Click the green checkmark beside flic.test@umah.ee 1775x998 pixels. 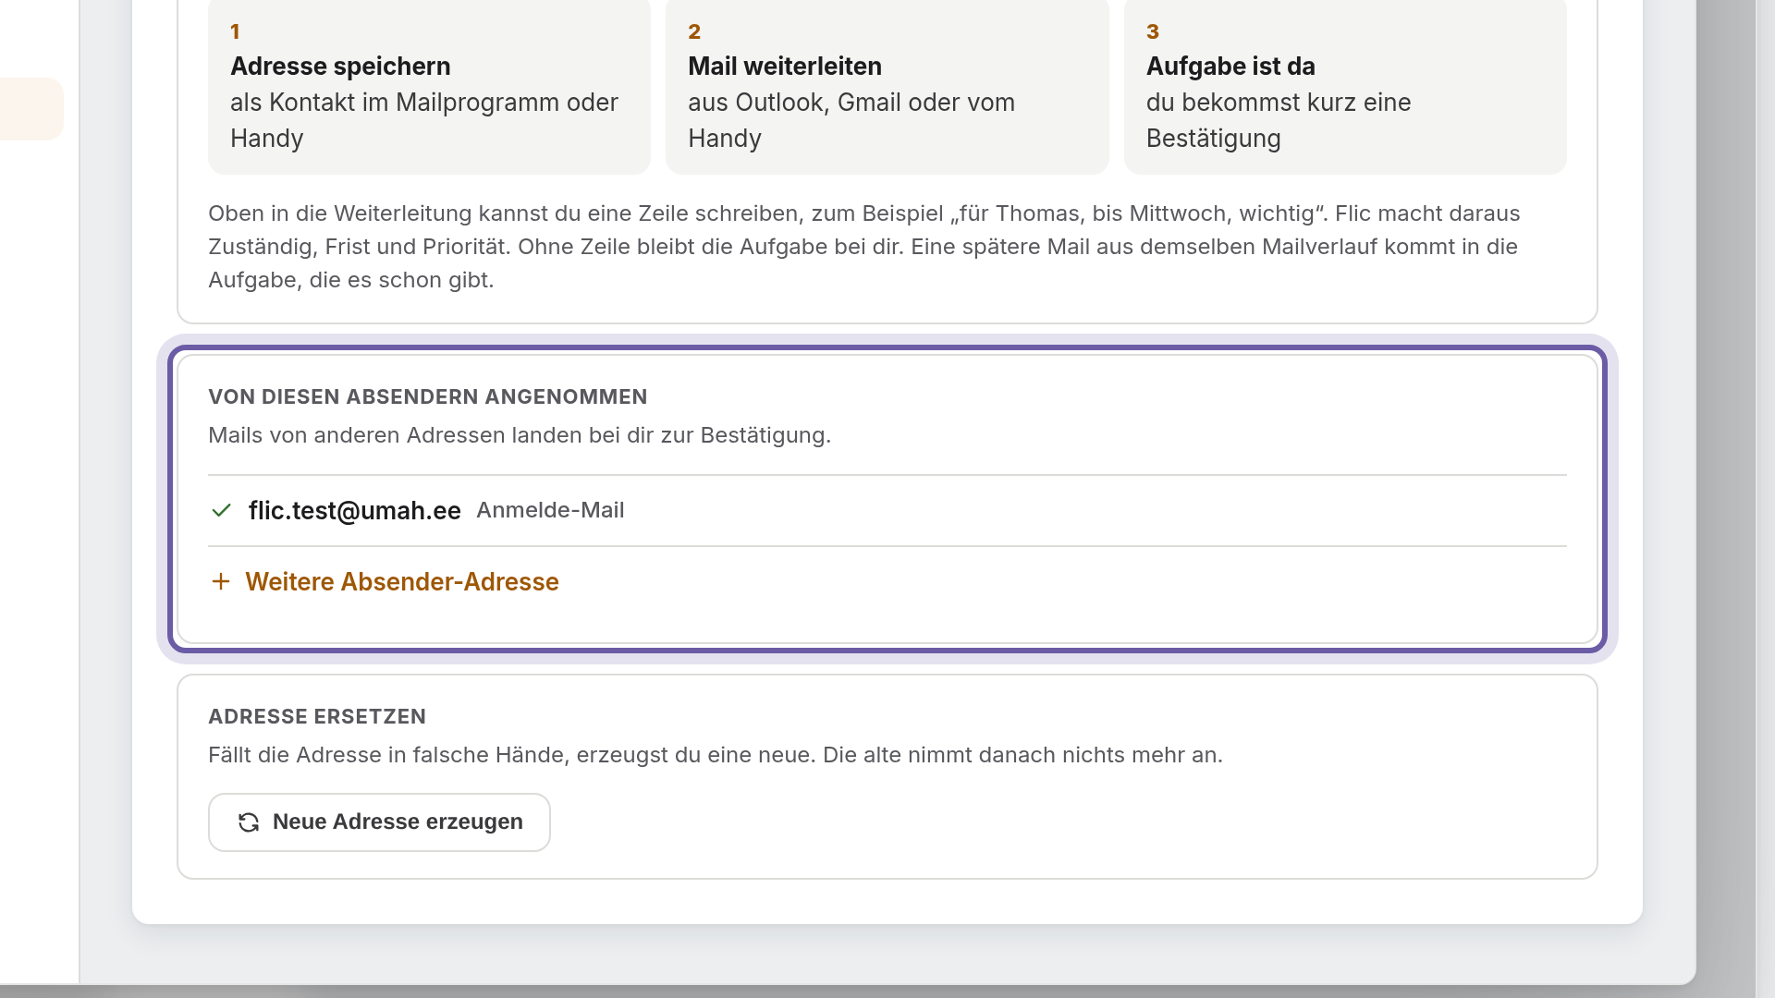221,510
